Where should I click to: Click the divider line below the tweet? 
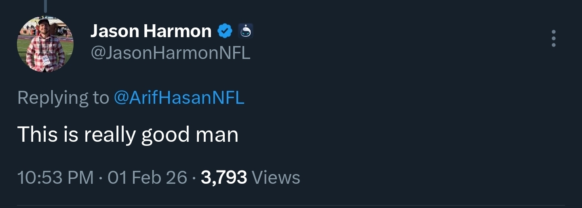click(291, 206)
